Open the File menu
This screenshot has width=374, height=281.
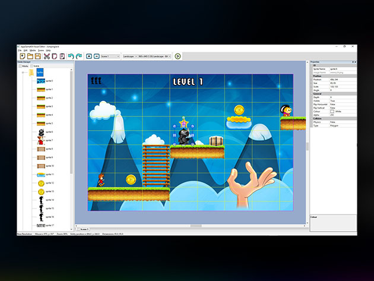pyautogui.click(x=20, y=50)
